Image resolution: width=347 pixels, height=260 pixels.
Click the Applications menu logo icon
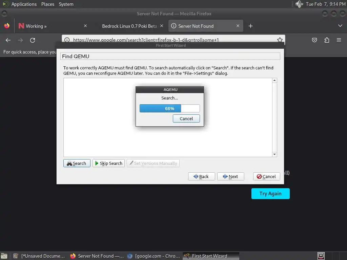click(x=5, y=4)
